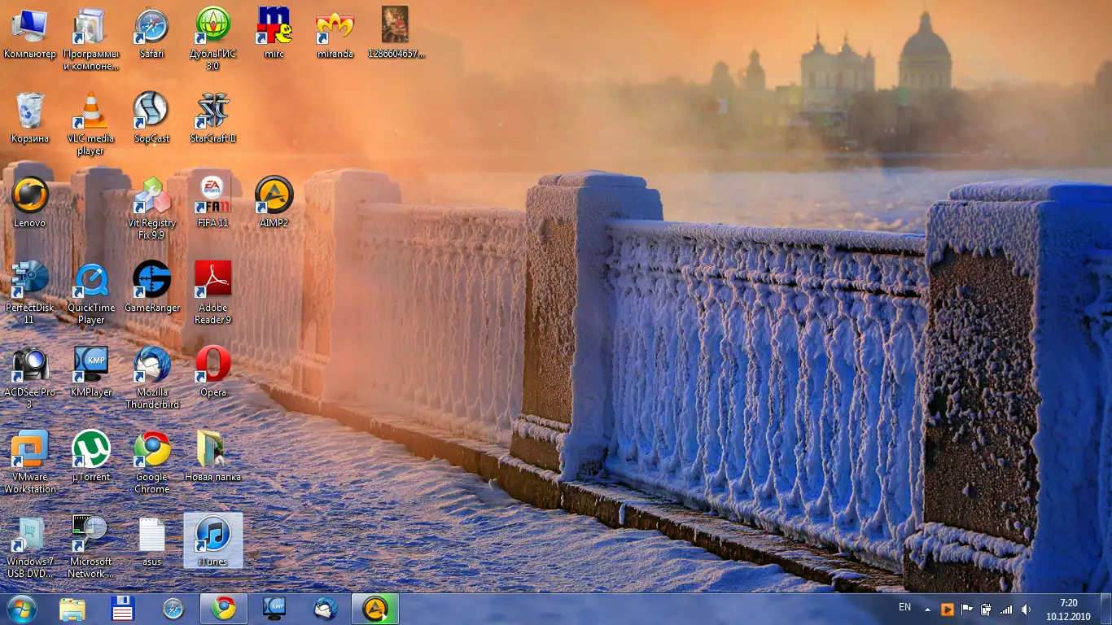Click the clock showing 7:20
This screenshot has height=625, width=1112.
coord(1068,609)
